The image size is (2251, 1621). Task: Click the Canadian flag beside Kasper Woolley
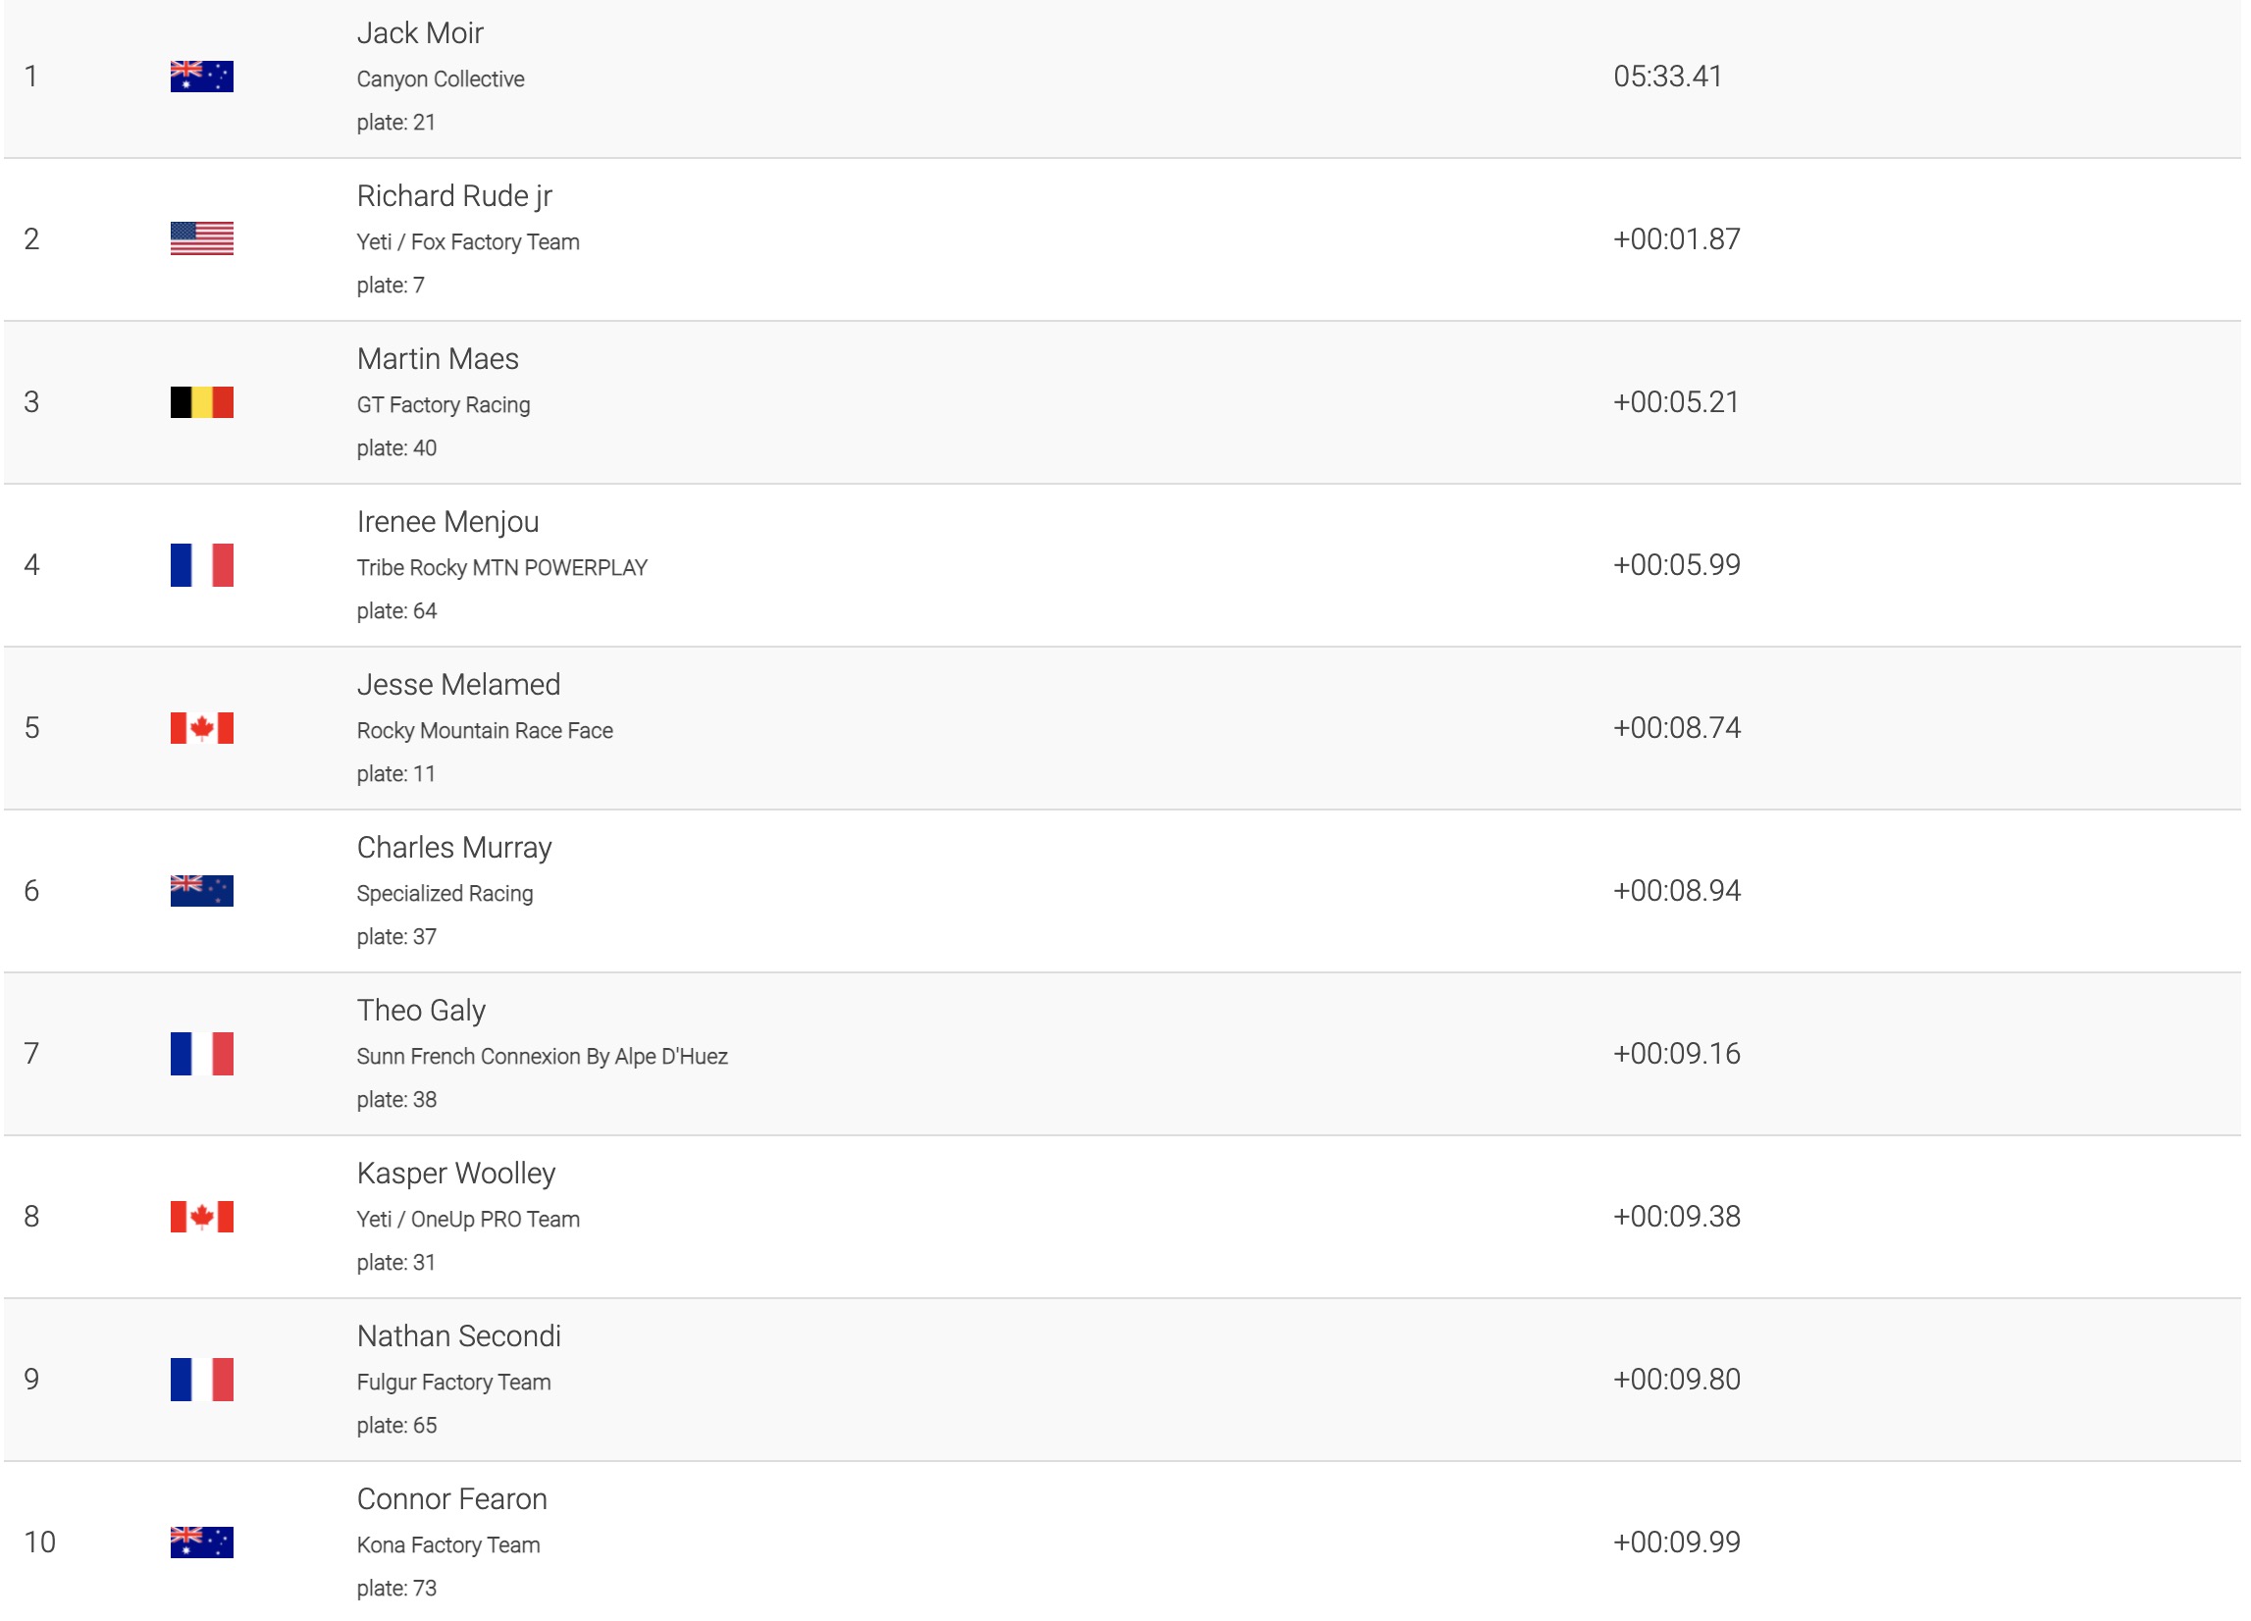click(x=201, y=1216)
